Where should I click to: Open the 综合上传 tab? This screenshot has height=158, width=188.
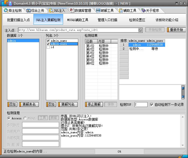[x=35, y=10]
